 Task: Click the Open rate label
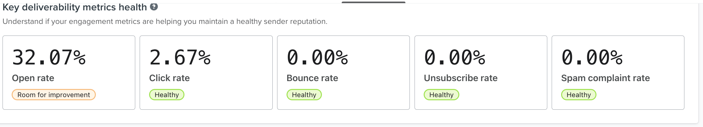pyautogui.click(x=33, y=78)
